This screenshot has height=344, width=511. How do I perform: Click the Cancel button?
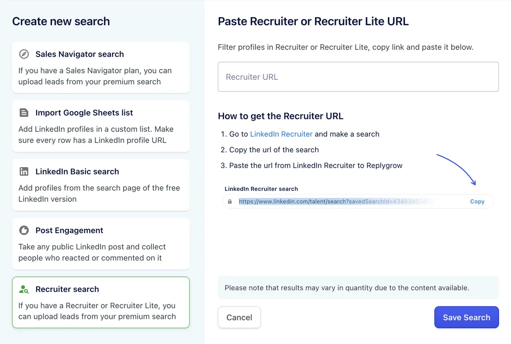click(239, 317)
